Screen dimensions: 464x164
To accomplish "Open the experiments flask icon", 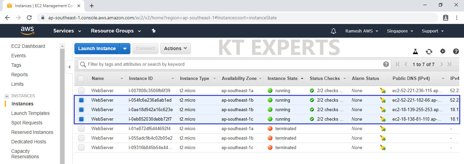I will point(415,52).
